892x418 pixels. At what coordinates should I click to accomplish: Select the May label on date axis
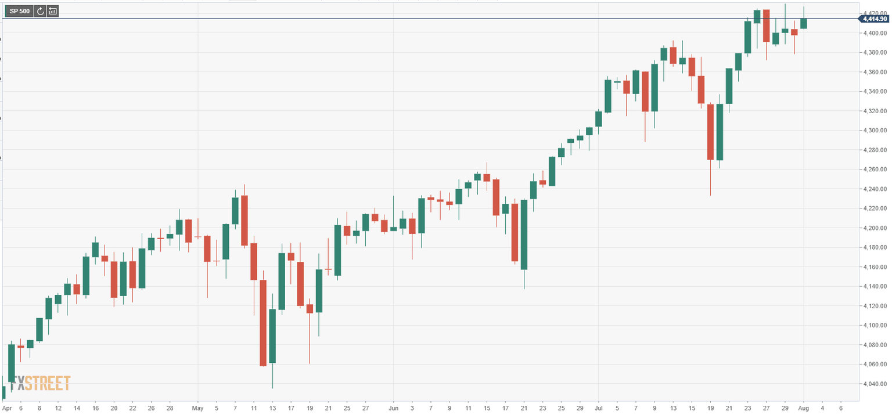[197, 409]
